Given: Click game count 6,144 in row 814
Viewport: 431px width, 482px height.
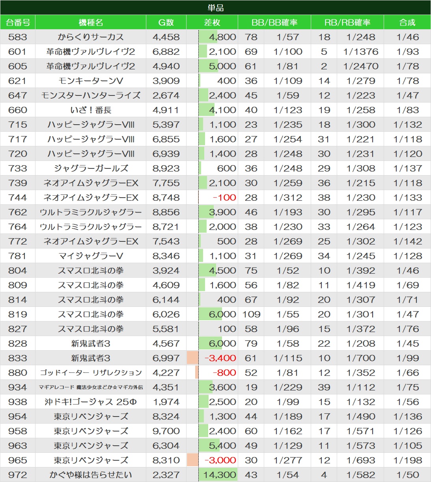Looking at the screenshot, I should coord(166,300).
